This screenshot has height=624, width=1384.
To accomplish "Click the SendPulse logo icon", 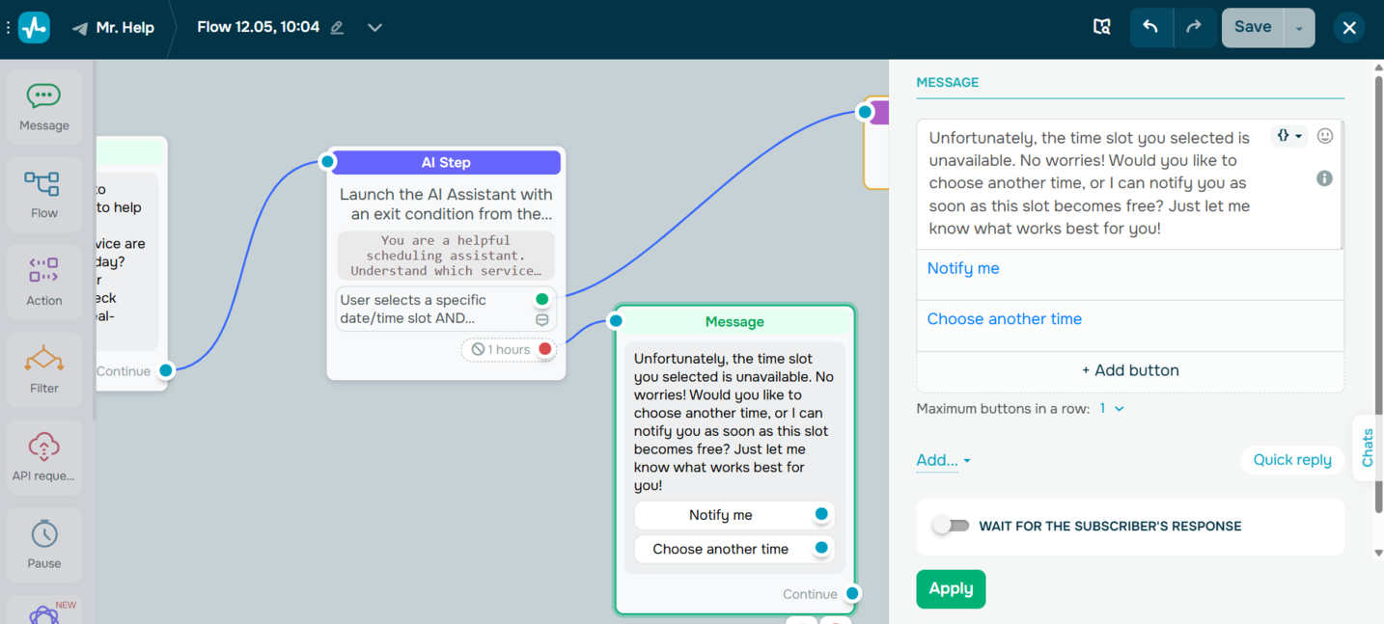I will point(35,27).
